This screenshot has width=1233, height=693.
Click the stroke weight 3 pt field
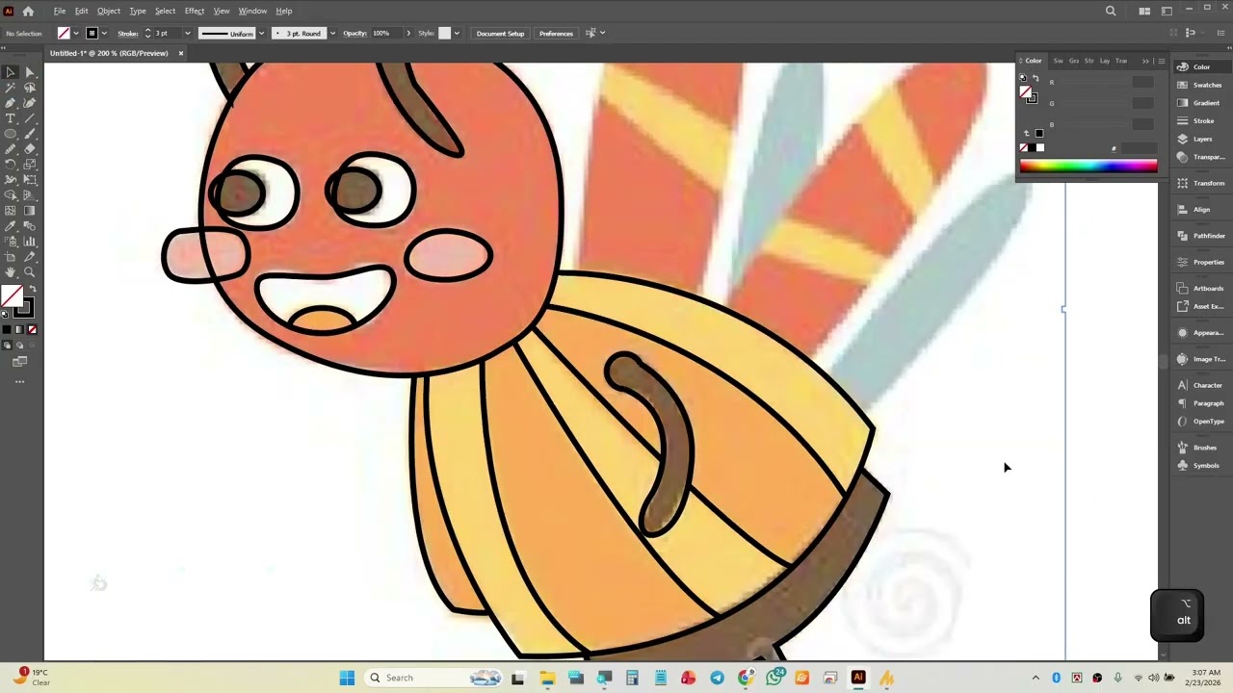[x=167, y=33]
